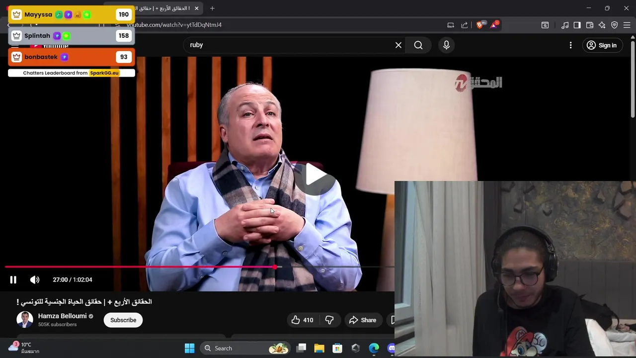Click the 27:00 / 1:02:04 time display
The image size is (636, 358).
click(73, 280)
